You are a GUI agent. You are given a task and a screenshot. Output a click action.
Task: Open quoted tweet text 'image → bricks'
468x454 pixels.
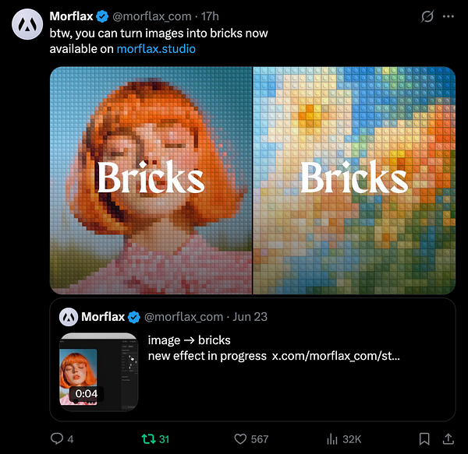[x=190, y=340]
